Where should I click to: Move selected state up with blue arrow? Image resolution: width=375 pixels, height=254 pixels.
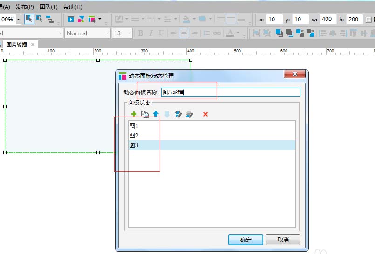[156, 114]
